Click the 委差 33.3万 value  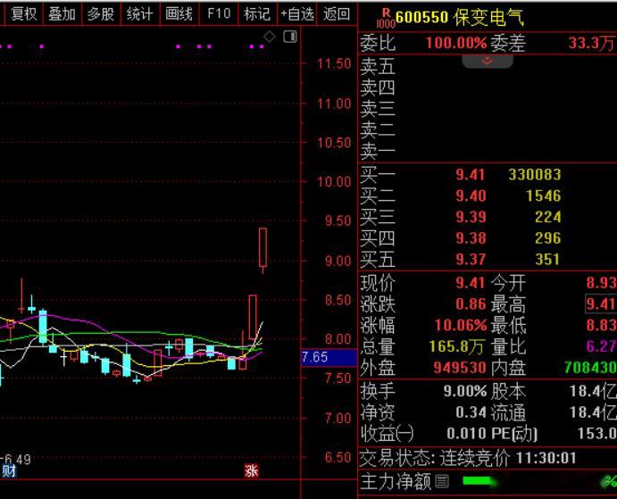coord(591,43)
